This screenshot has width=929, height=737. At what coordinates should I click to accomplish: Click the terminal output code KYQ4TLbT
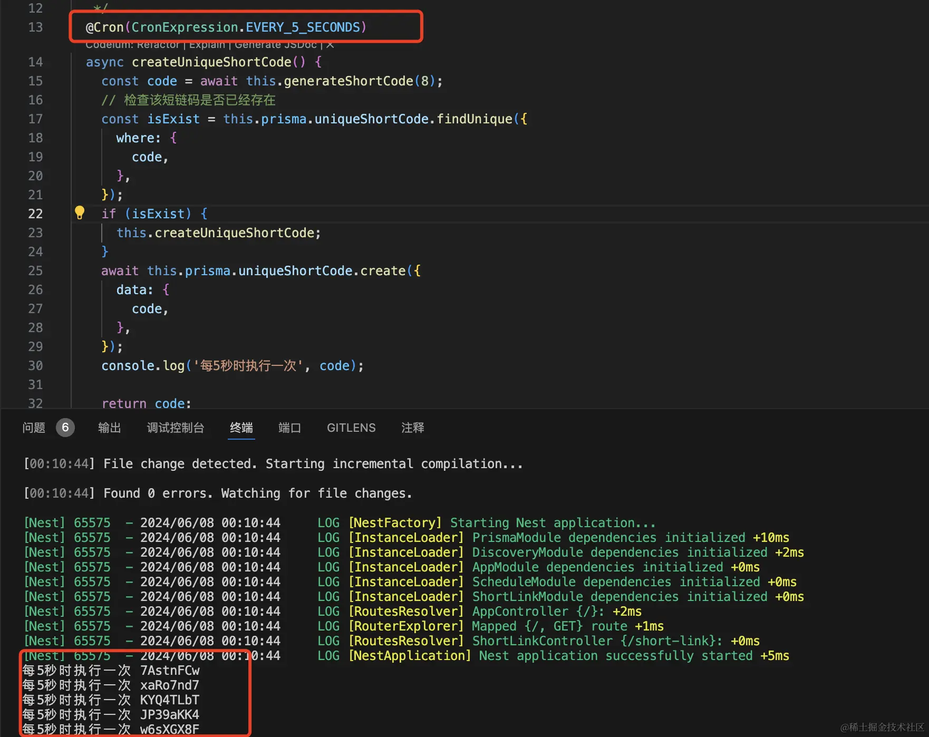170,700
